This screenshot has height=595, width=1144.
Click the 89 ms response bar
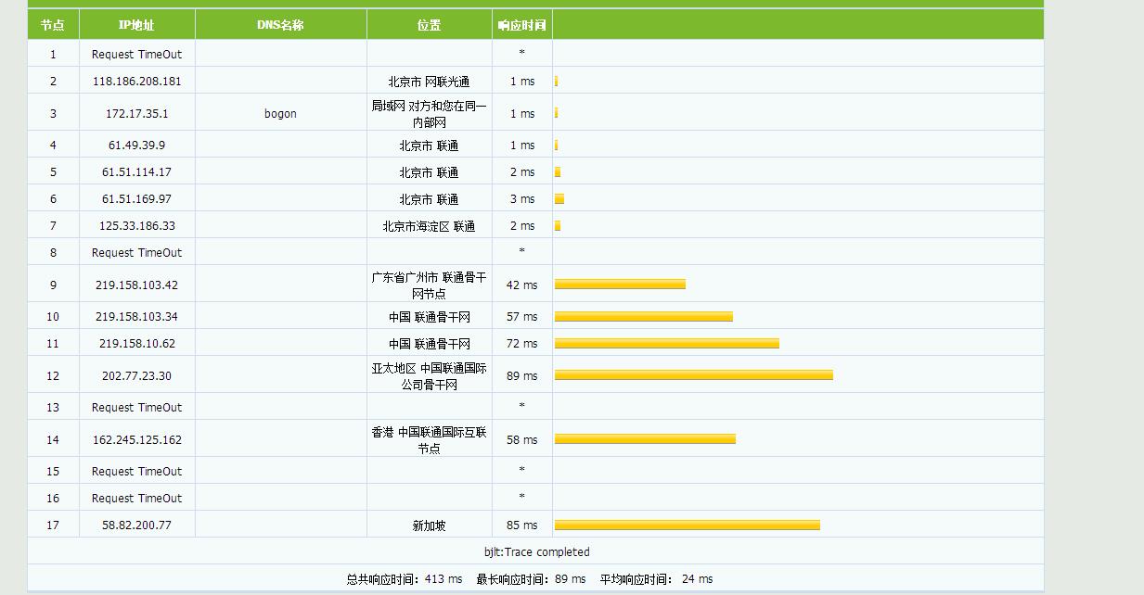(x=694, y=375)
